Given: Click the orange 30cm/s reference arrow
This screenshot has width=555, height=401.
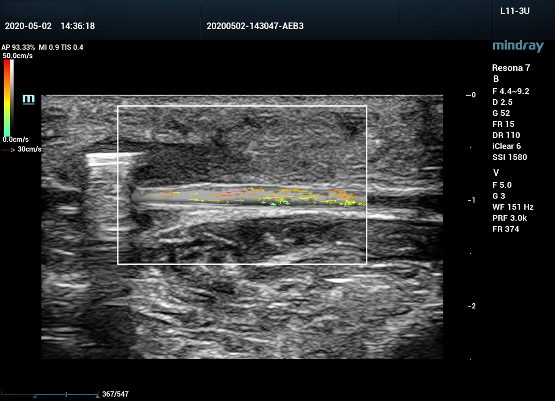Looking at the screenshot, I should (x=8, y=150).
